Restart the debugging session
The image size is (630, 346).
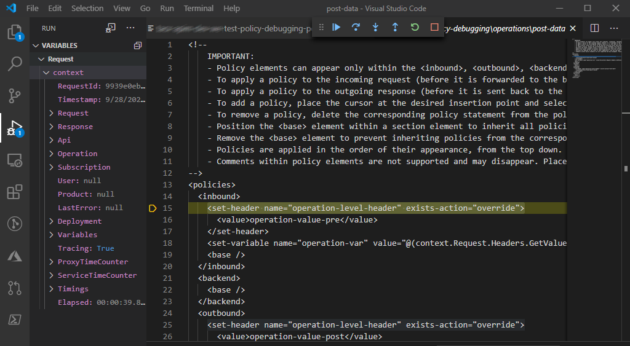coord(415,28)
